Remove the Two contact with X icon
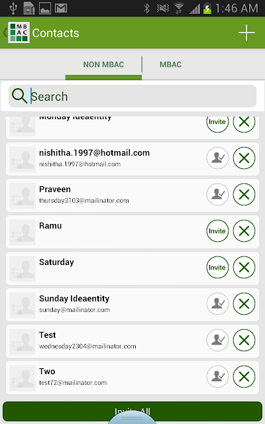Viewport: 265px width, 424px height. pyautogui.click(x=244, y=376)
